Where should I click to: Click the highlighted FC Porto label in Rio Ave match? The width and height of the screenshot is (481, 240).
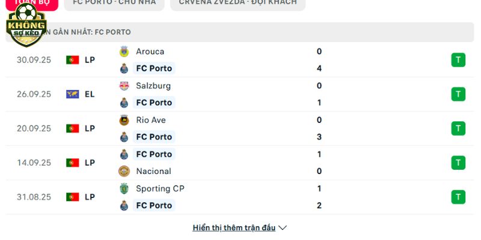tap(154, 137)
